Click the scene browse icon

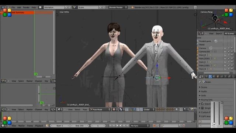pyautogui.click(x=74, y=7)
